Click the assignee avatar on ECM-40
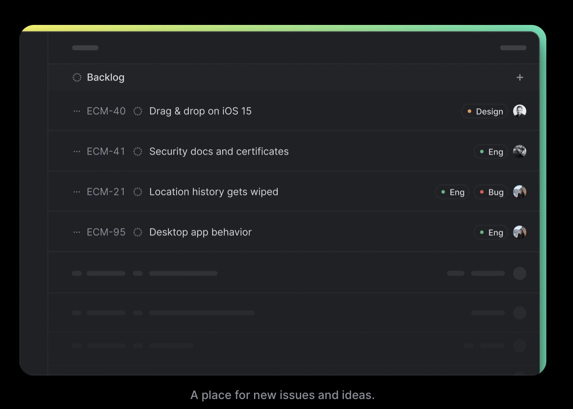This screenshot has height=409, width=573. [x=519, y=111]
